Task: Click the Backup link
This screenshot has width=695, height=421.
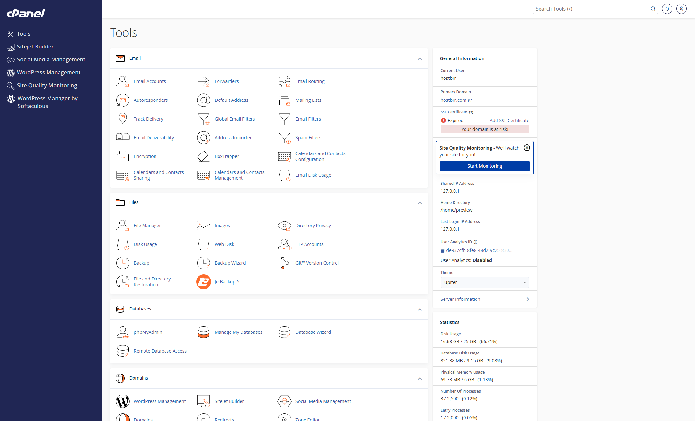Action: click(x=141, y=263)
